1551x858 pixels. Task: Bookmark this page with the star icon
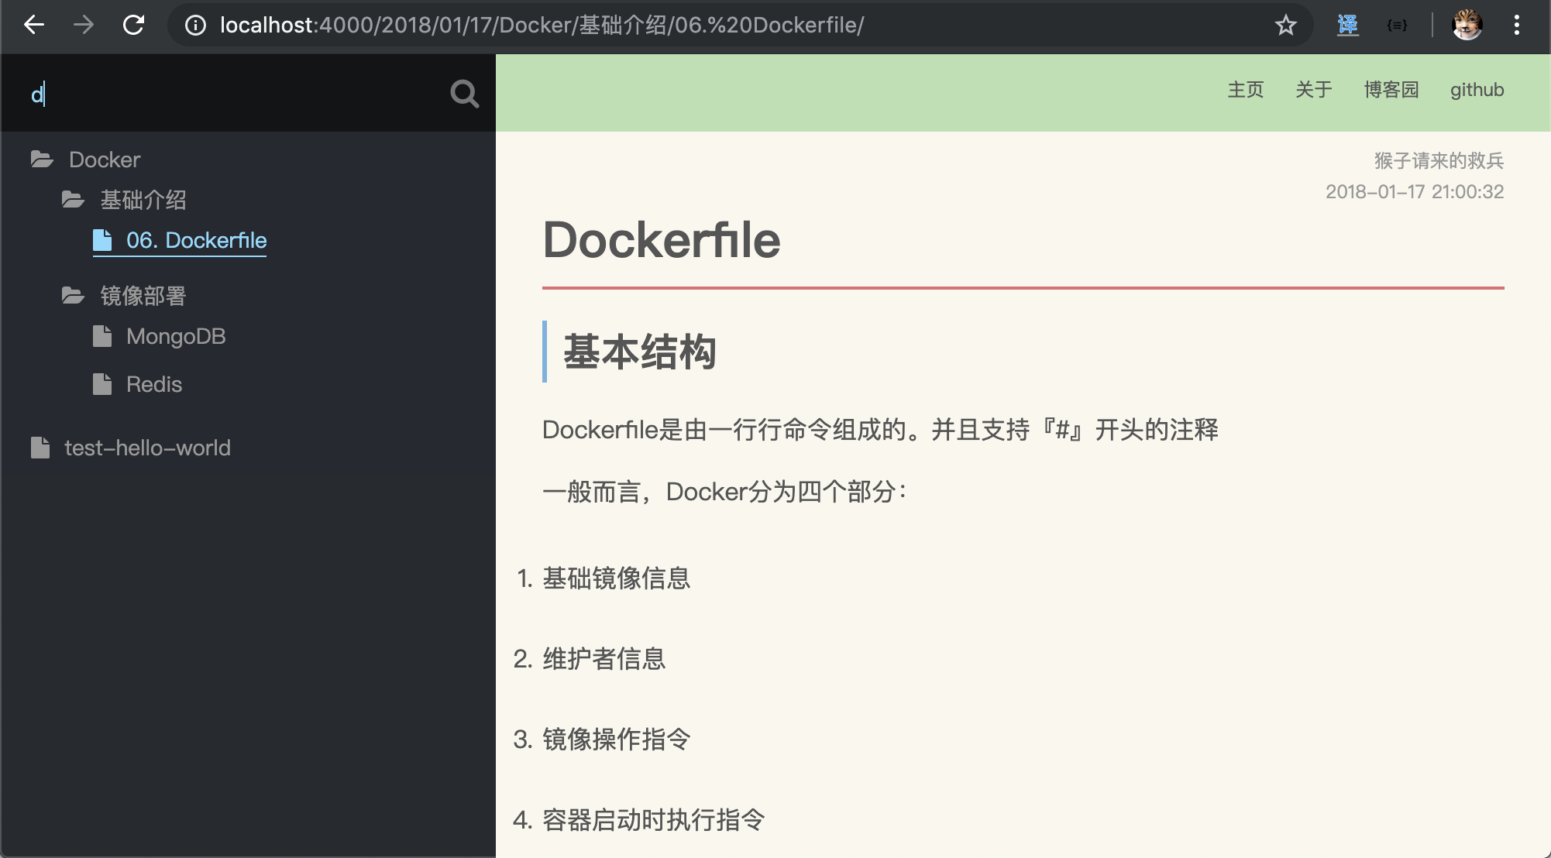coord(1286,25)
